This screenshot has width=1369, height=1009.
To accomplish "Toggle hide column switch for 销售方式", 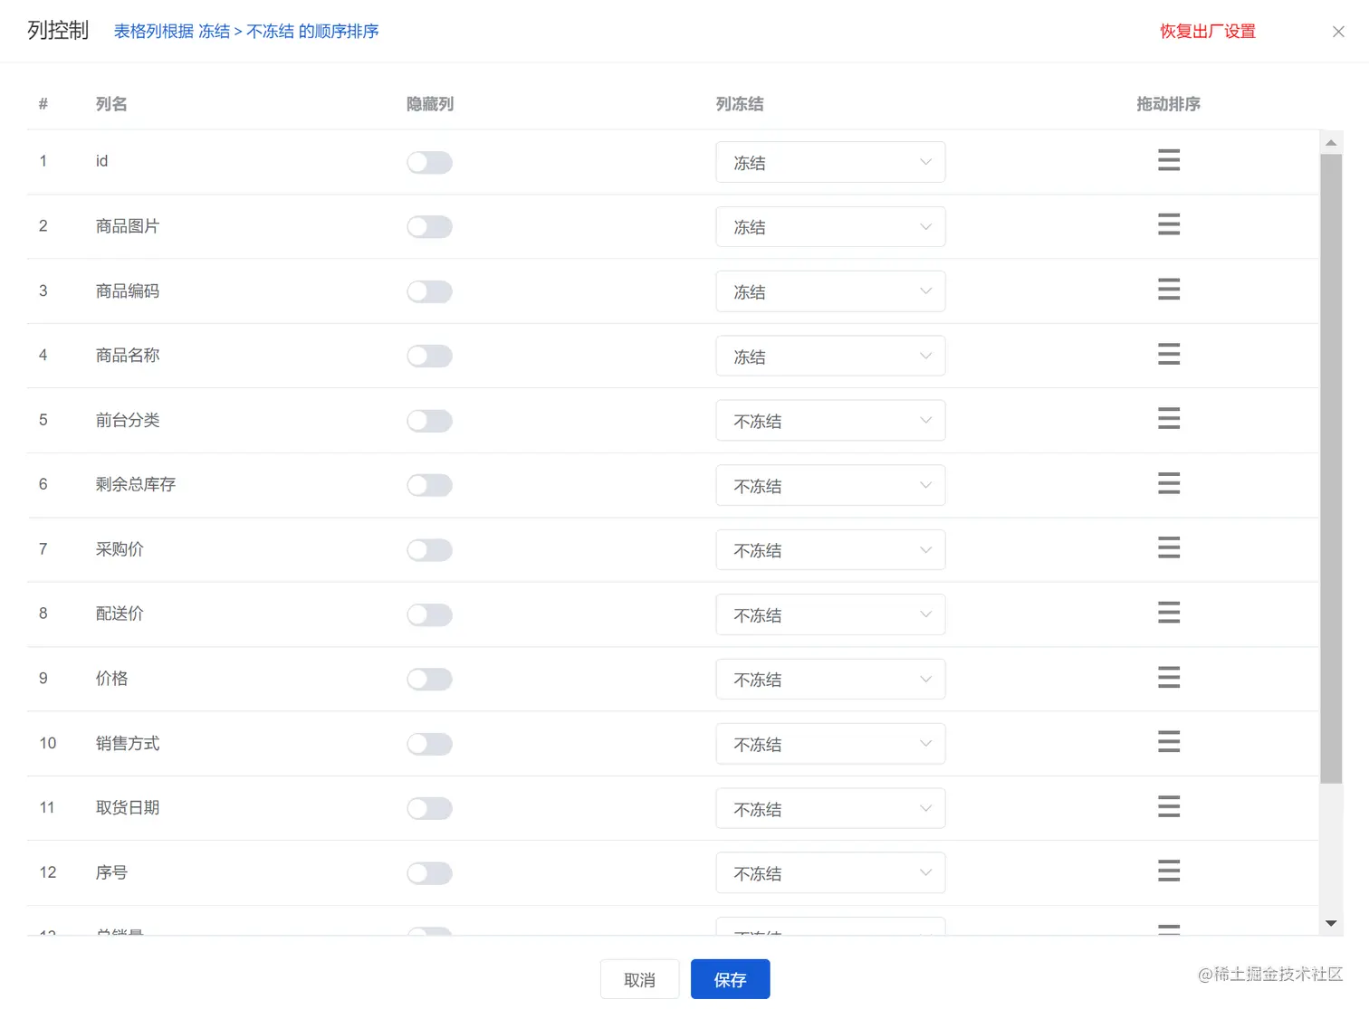I will (429, 745).
